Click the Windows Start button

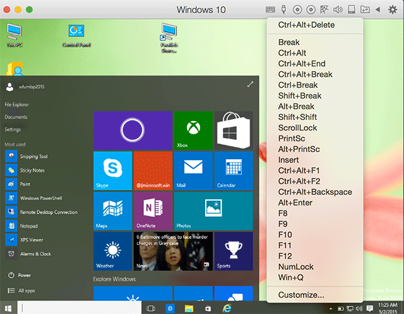[x=8, y=308]
